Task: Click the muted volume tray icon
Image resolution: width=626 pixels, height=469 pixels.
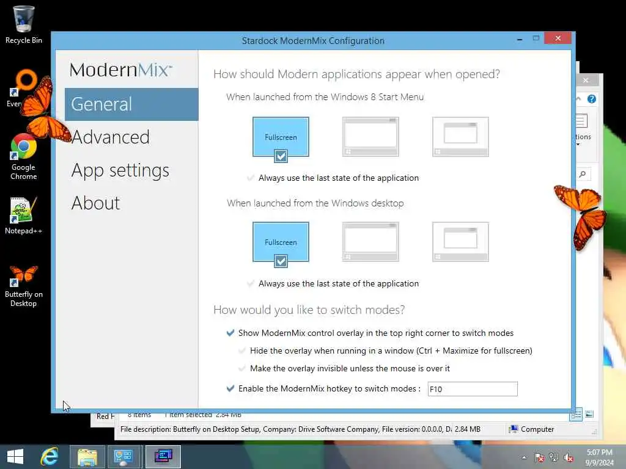Action: point(569,457)
